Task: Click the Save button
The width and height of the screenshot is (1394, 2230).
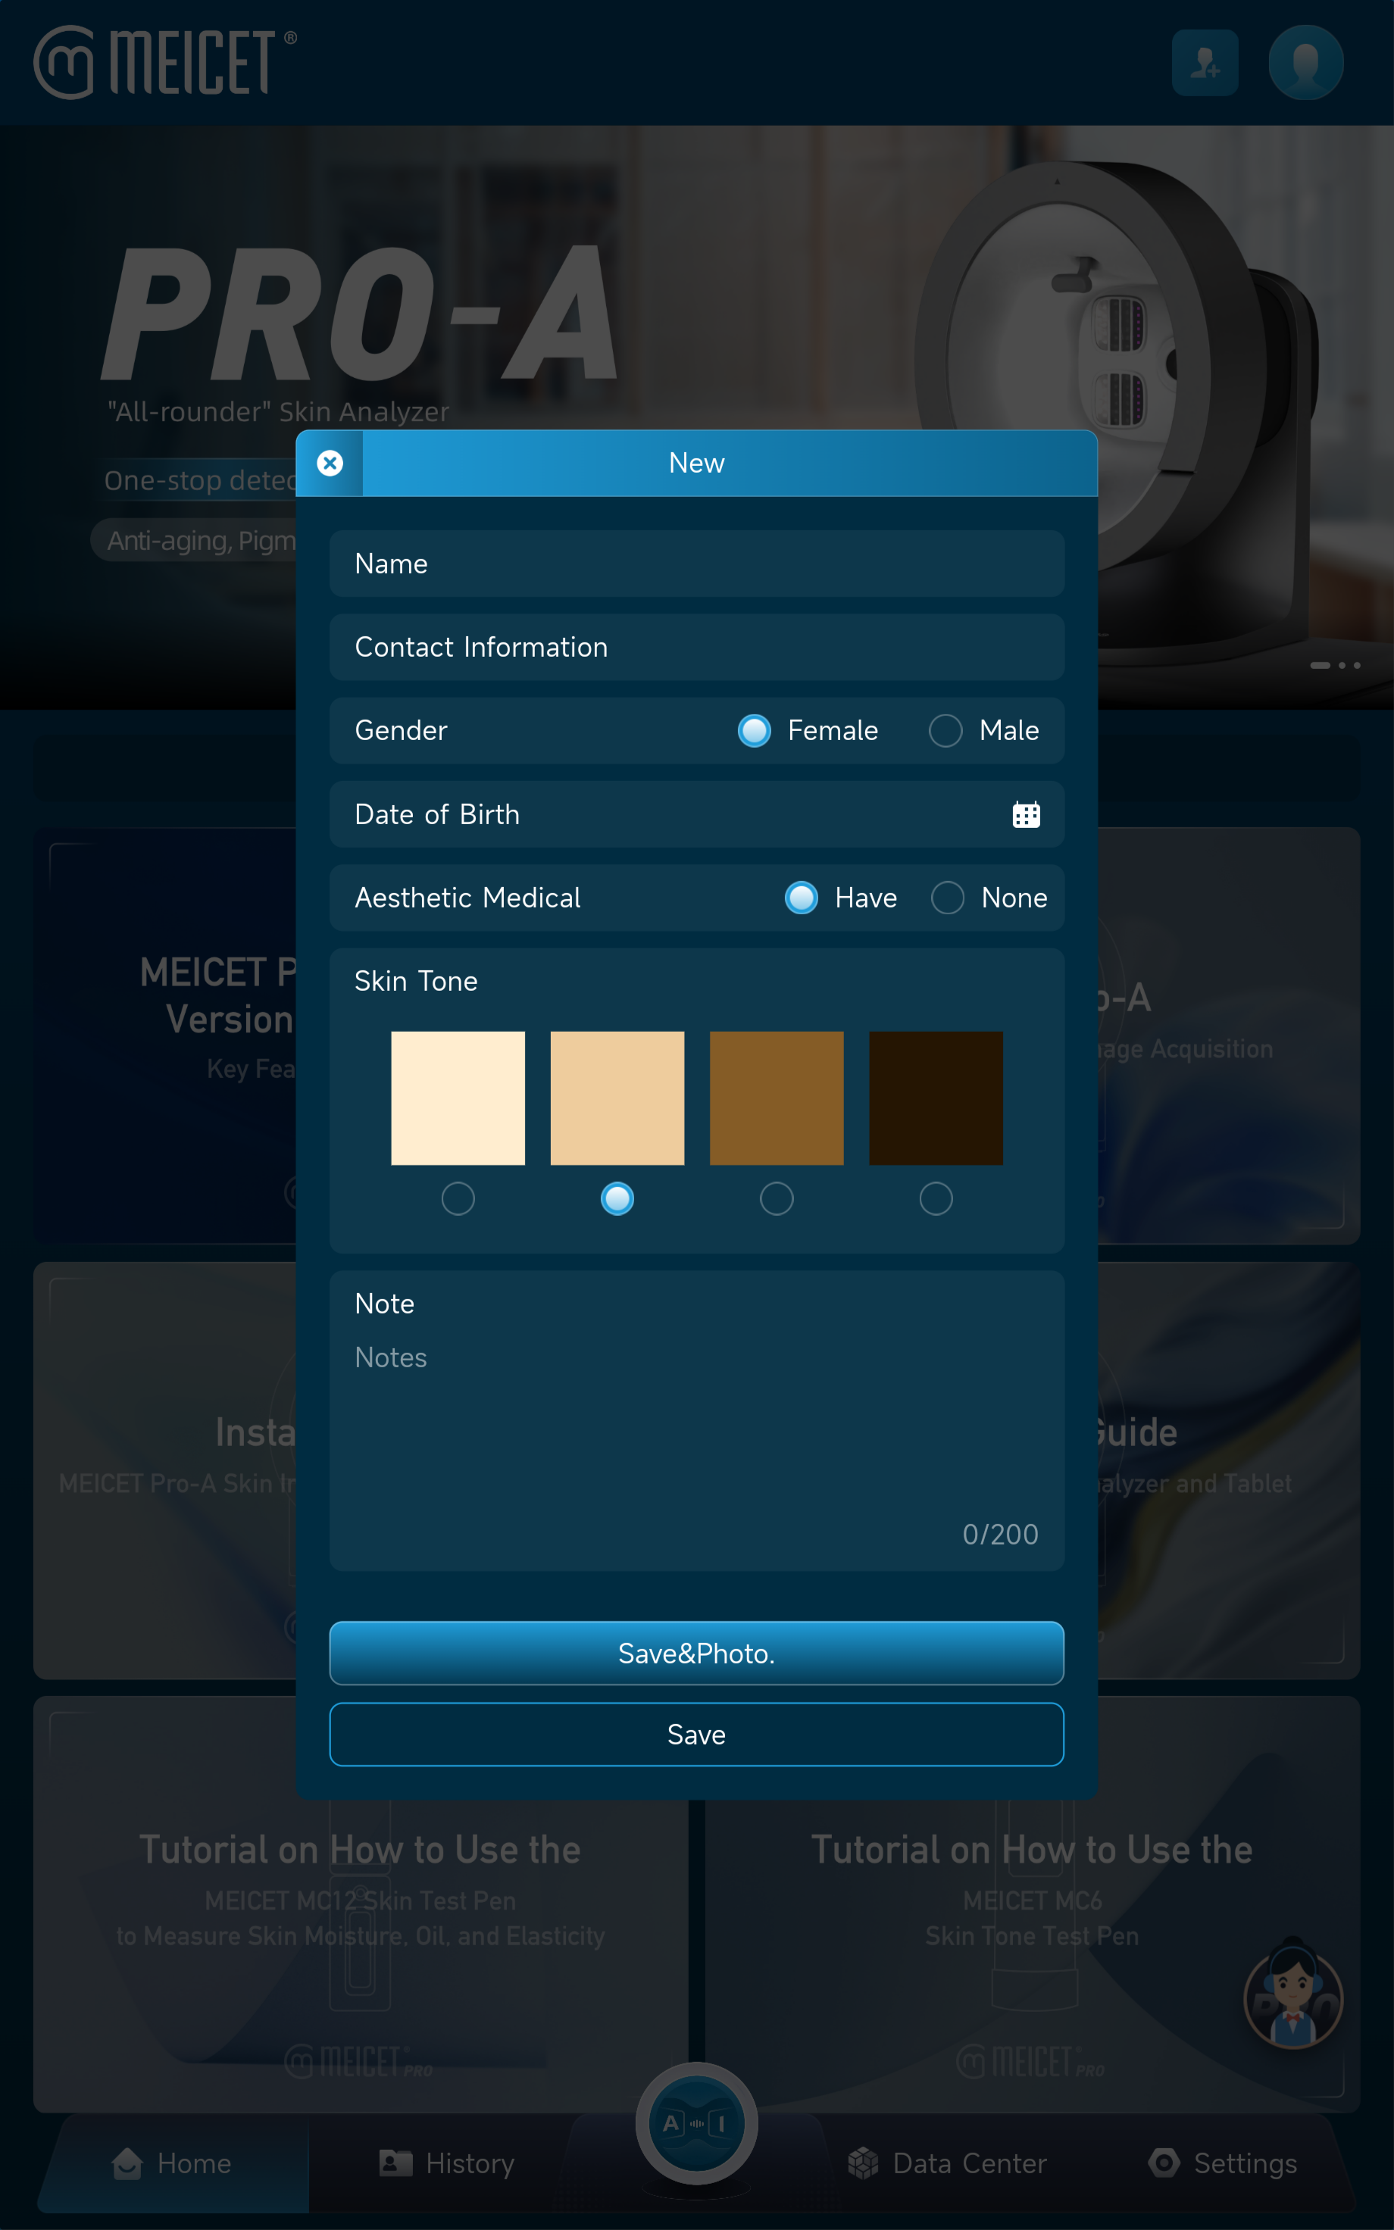Action: [697, 1735]
